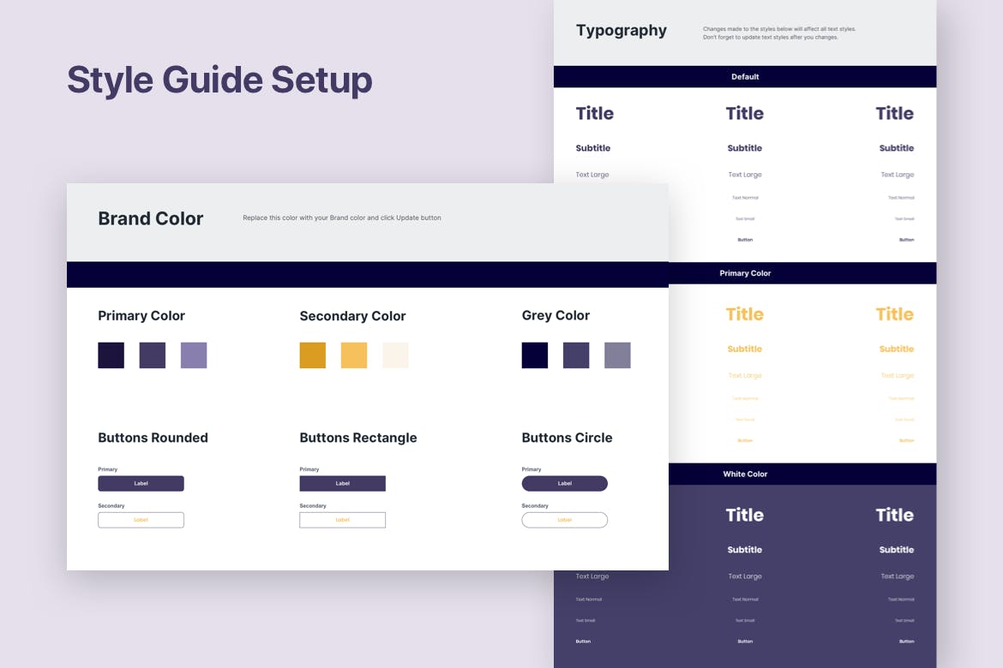Select the lightest grey-purple Grey Color swatch
Screen dimensions: 1003x668
tap(617, 355)
